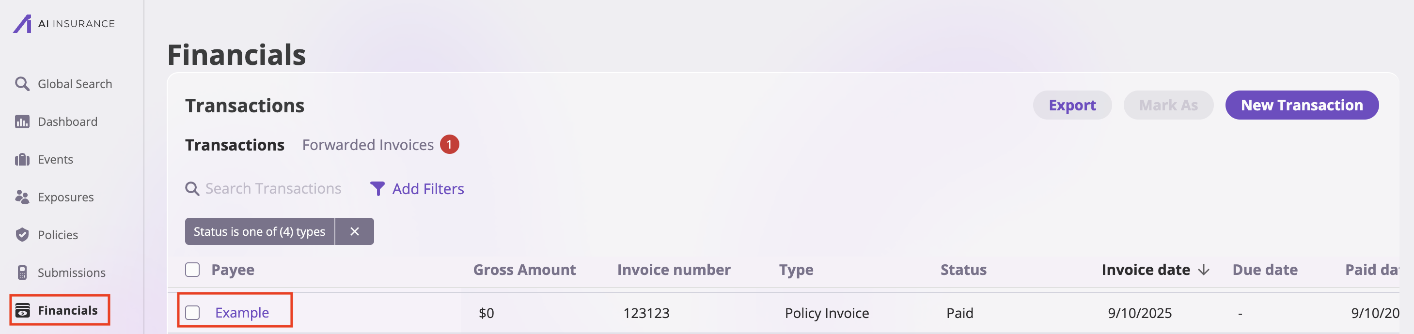Image resolution: width=1414 pixels, height=334 pixels.
Task: Toggle the Status filter chip selection
Action: point(259,231)
